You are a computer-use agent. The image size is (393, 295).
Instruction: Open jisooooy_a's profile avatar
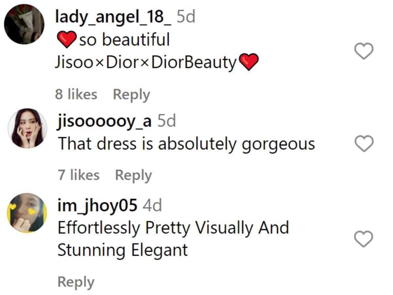point(28,128)
